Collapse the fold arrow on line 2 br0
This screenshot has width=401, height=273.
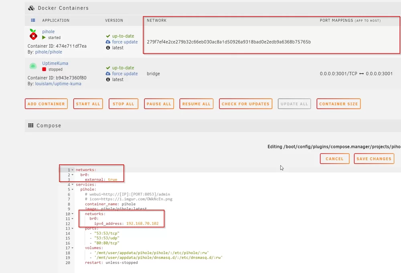[x=72, y=175]
